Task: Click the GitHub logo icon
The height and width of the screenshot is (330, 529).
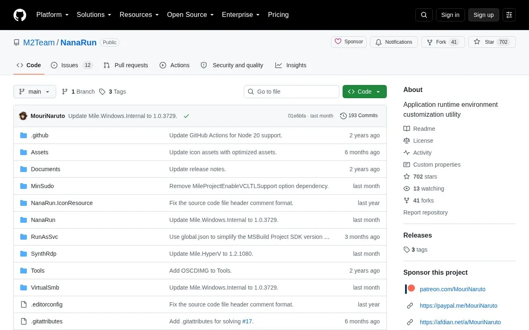Action: coord(20,15)
